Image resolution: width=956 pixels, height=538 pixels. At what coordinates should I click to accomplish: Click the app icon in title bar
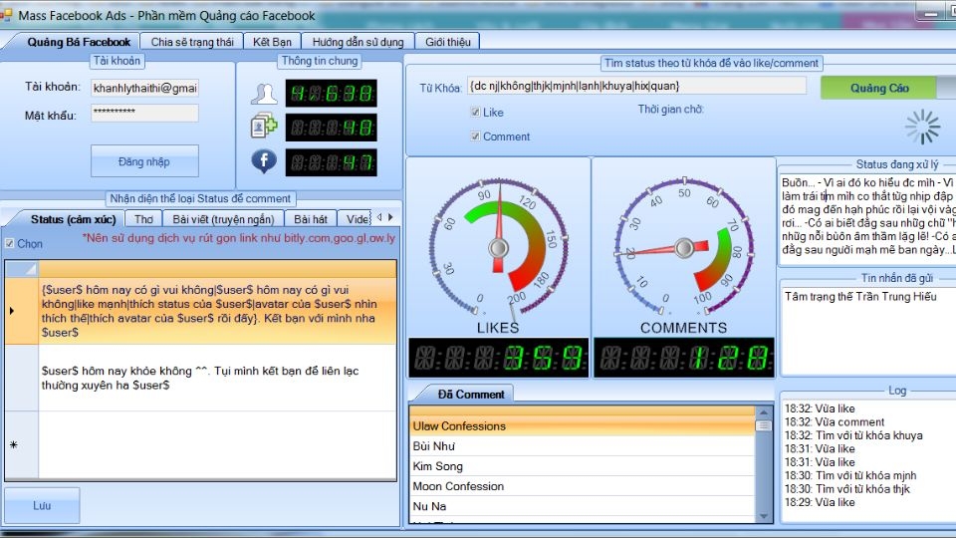pos(6,15)
